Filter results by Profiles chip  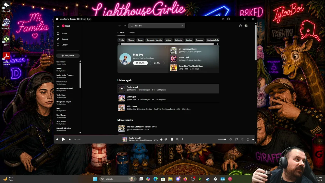tap(189, 40)
